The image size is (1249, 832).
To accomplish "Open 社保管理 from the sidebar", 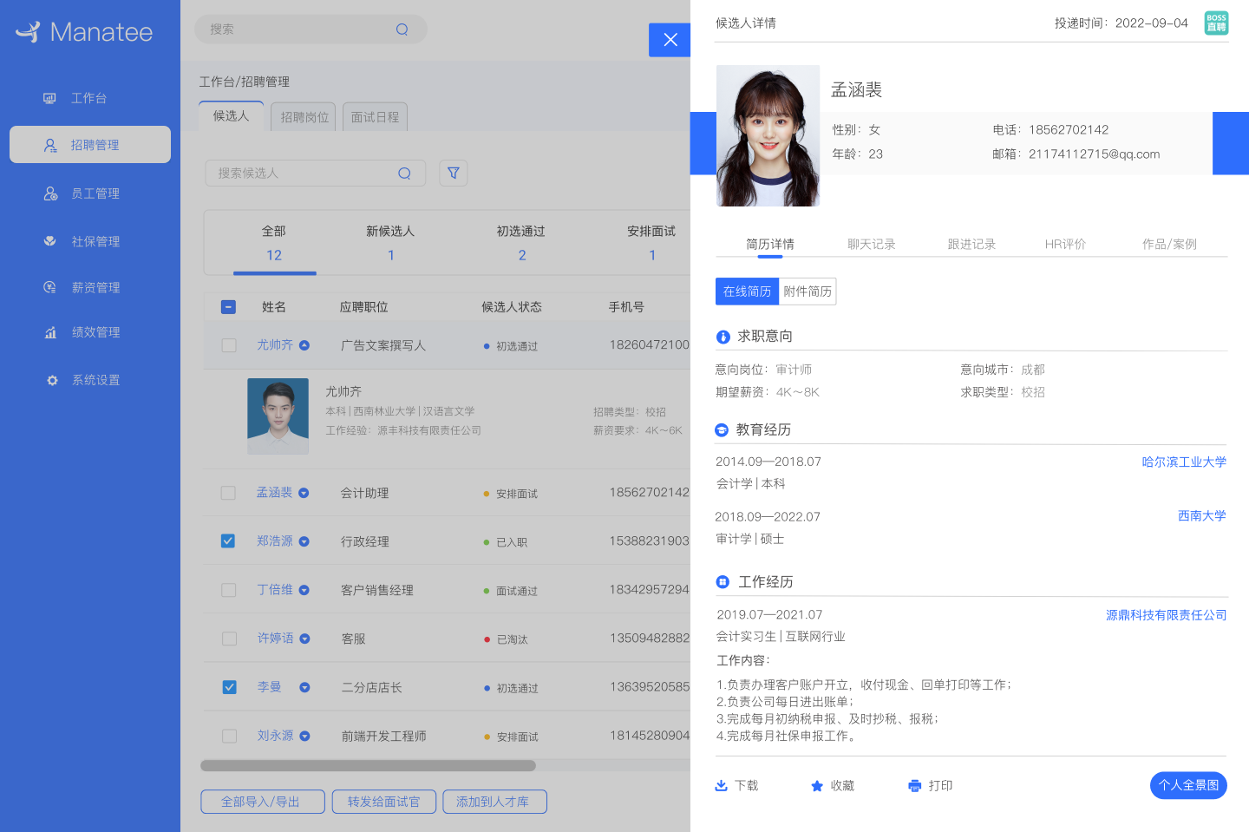I will 89,240.
